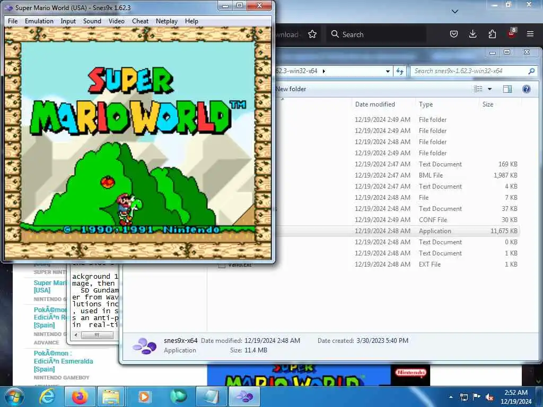This screenshot has height=407, width=543.
Task: Open Explorer Help question mark icon
Action: click(x=527, y=89)
